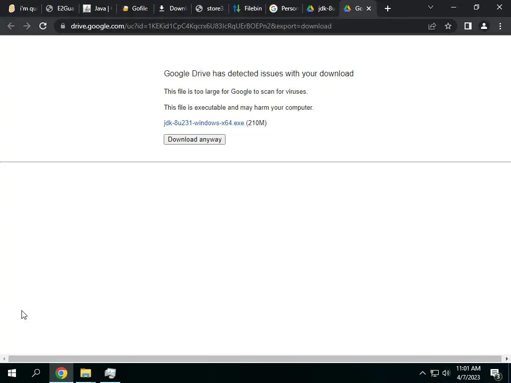Image resolution: width=511 pixels, height=383 pixels.
Task: Open the taskbar clock and date
Action: pos(468,373)
